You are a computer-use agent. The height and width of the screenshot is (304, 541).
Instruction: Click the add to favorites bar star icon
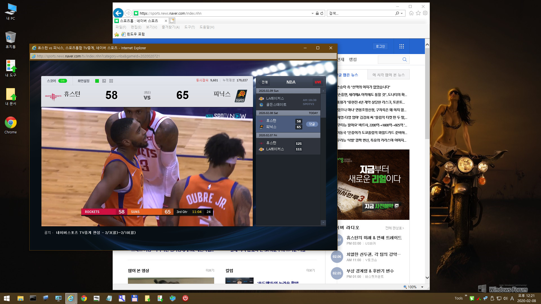coord(117,34)
